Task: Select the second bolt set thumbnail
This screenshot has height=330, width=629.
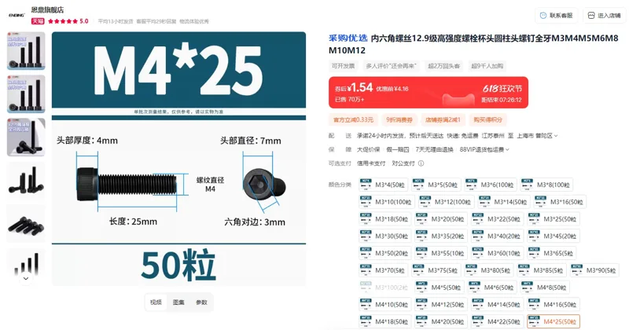Action: coord(26,93)
